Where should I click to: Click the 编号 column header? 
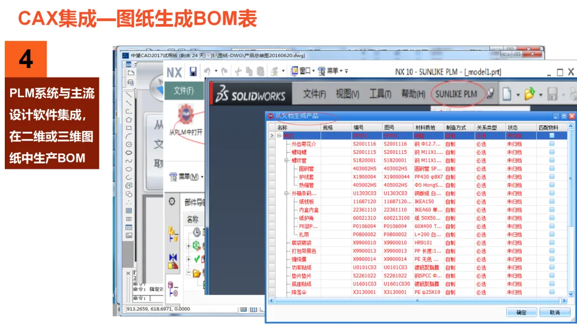(x=367, y=127)
